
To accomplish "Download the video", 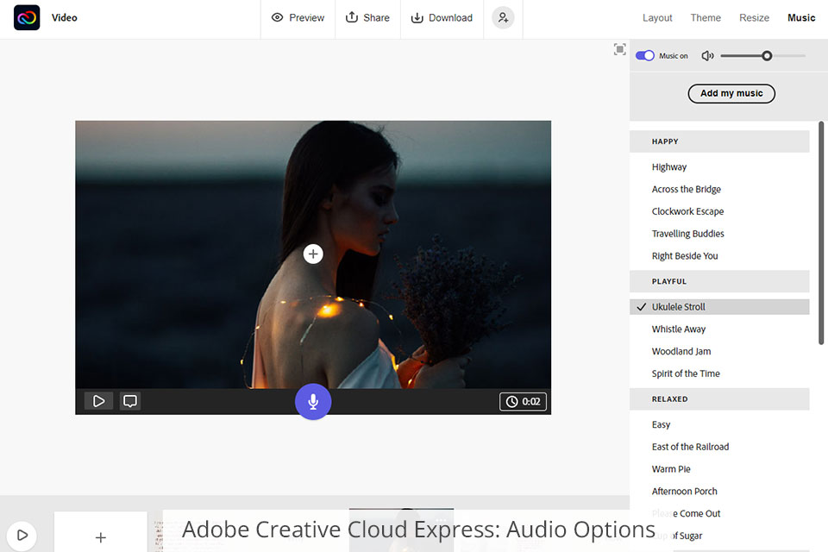I will [442, 17].
